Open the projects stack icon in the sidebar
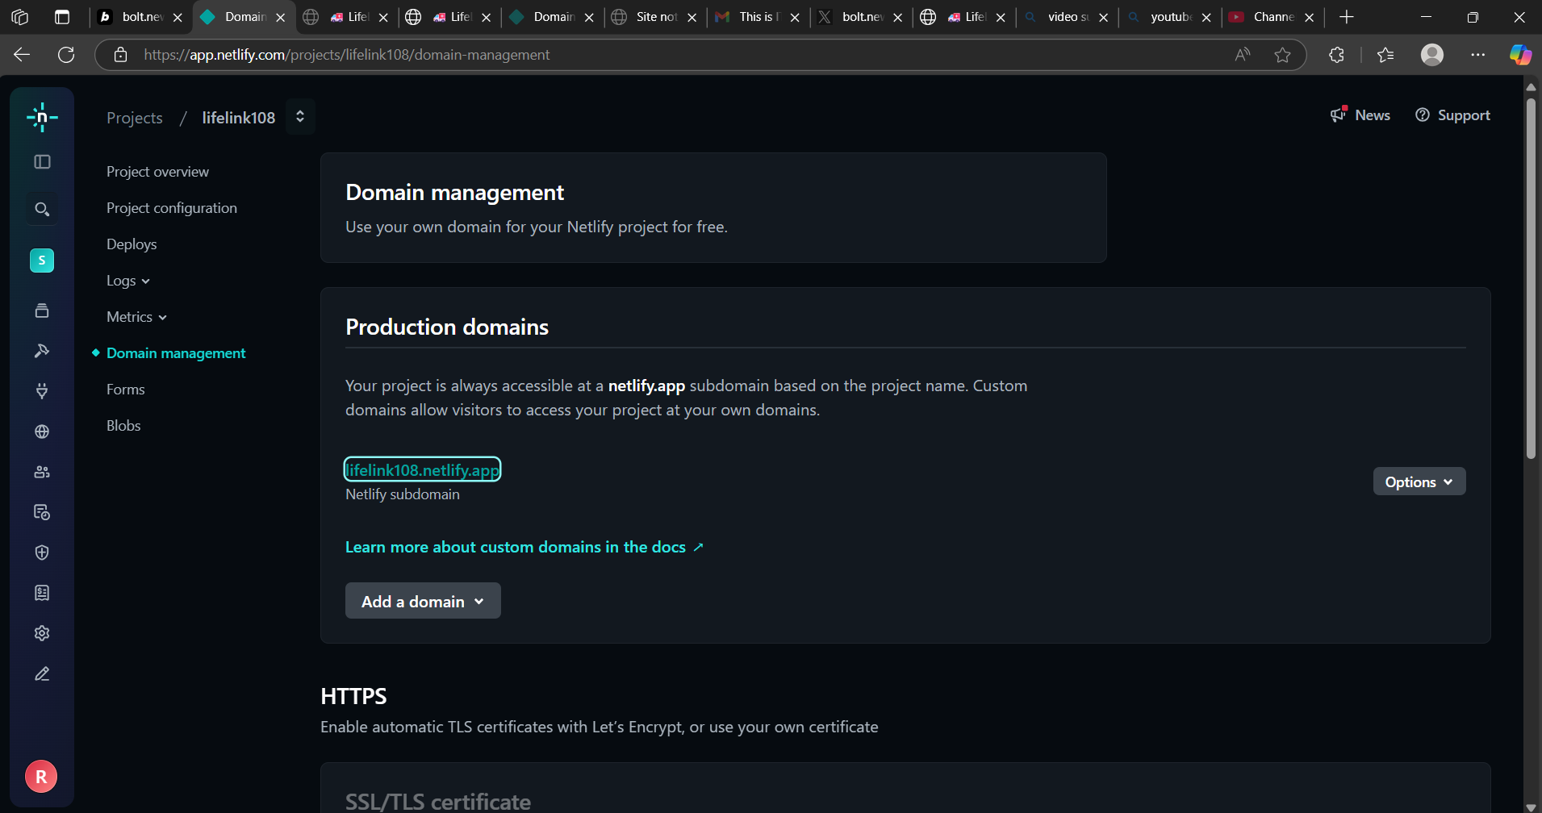Screen dimensions: 1542x813 coord(42,311)
